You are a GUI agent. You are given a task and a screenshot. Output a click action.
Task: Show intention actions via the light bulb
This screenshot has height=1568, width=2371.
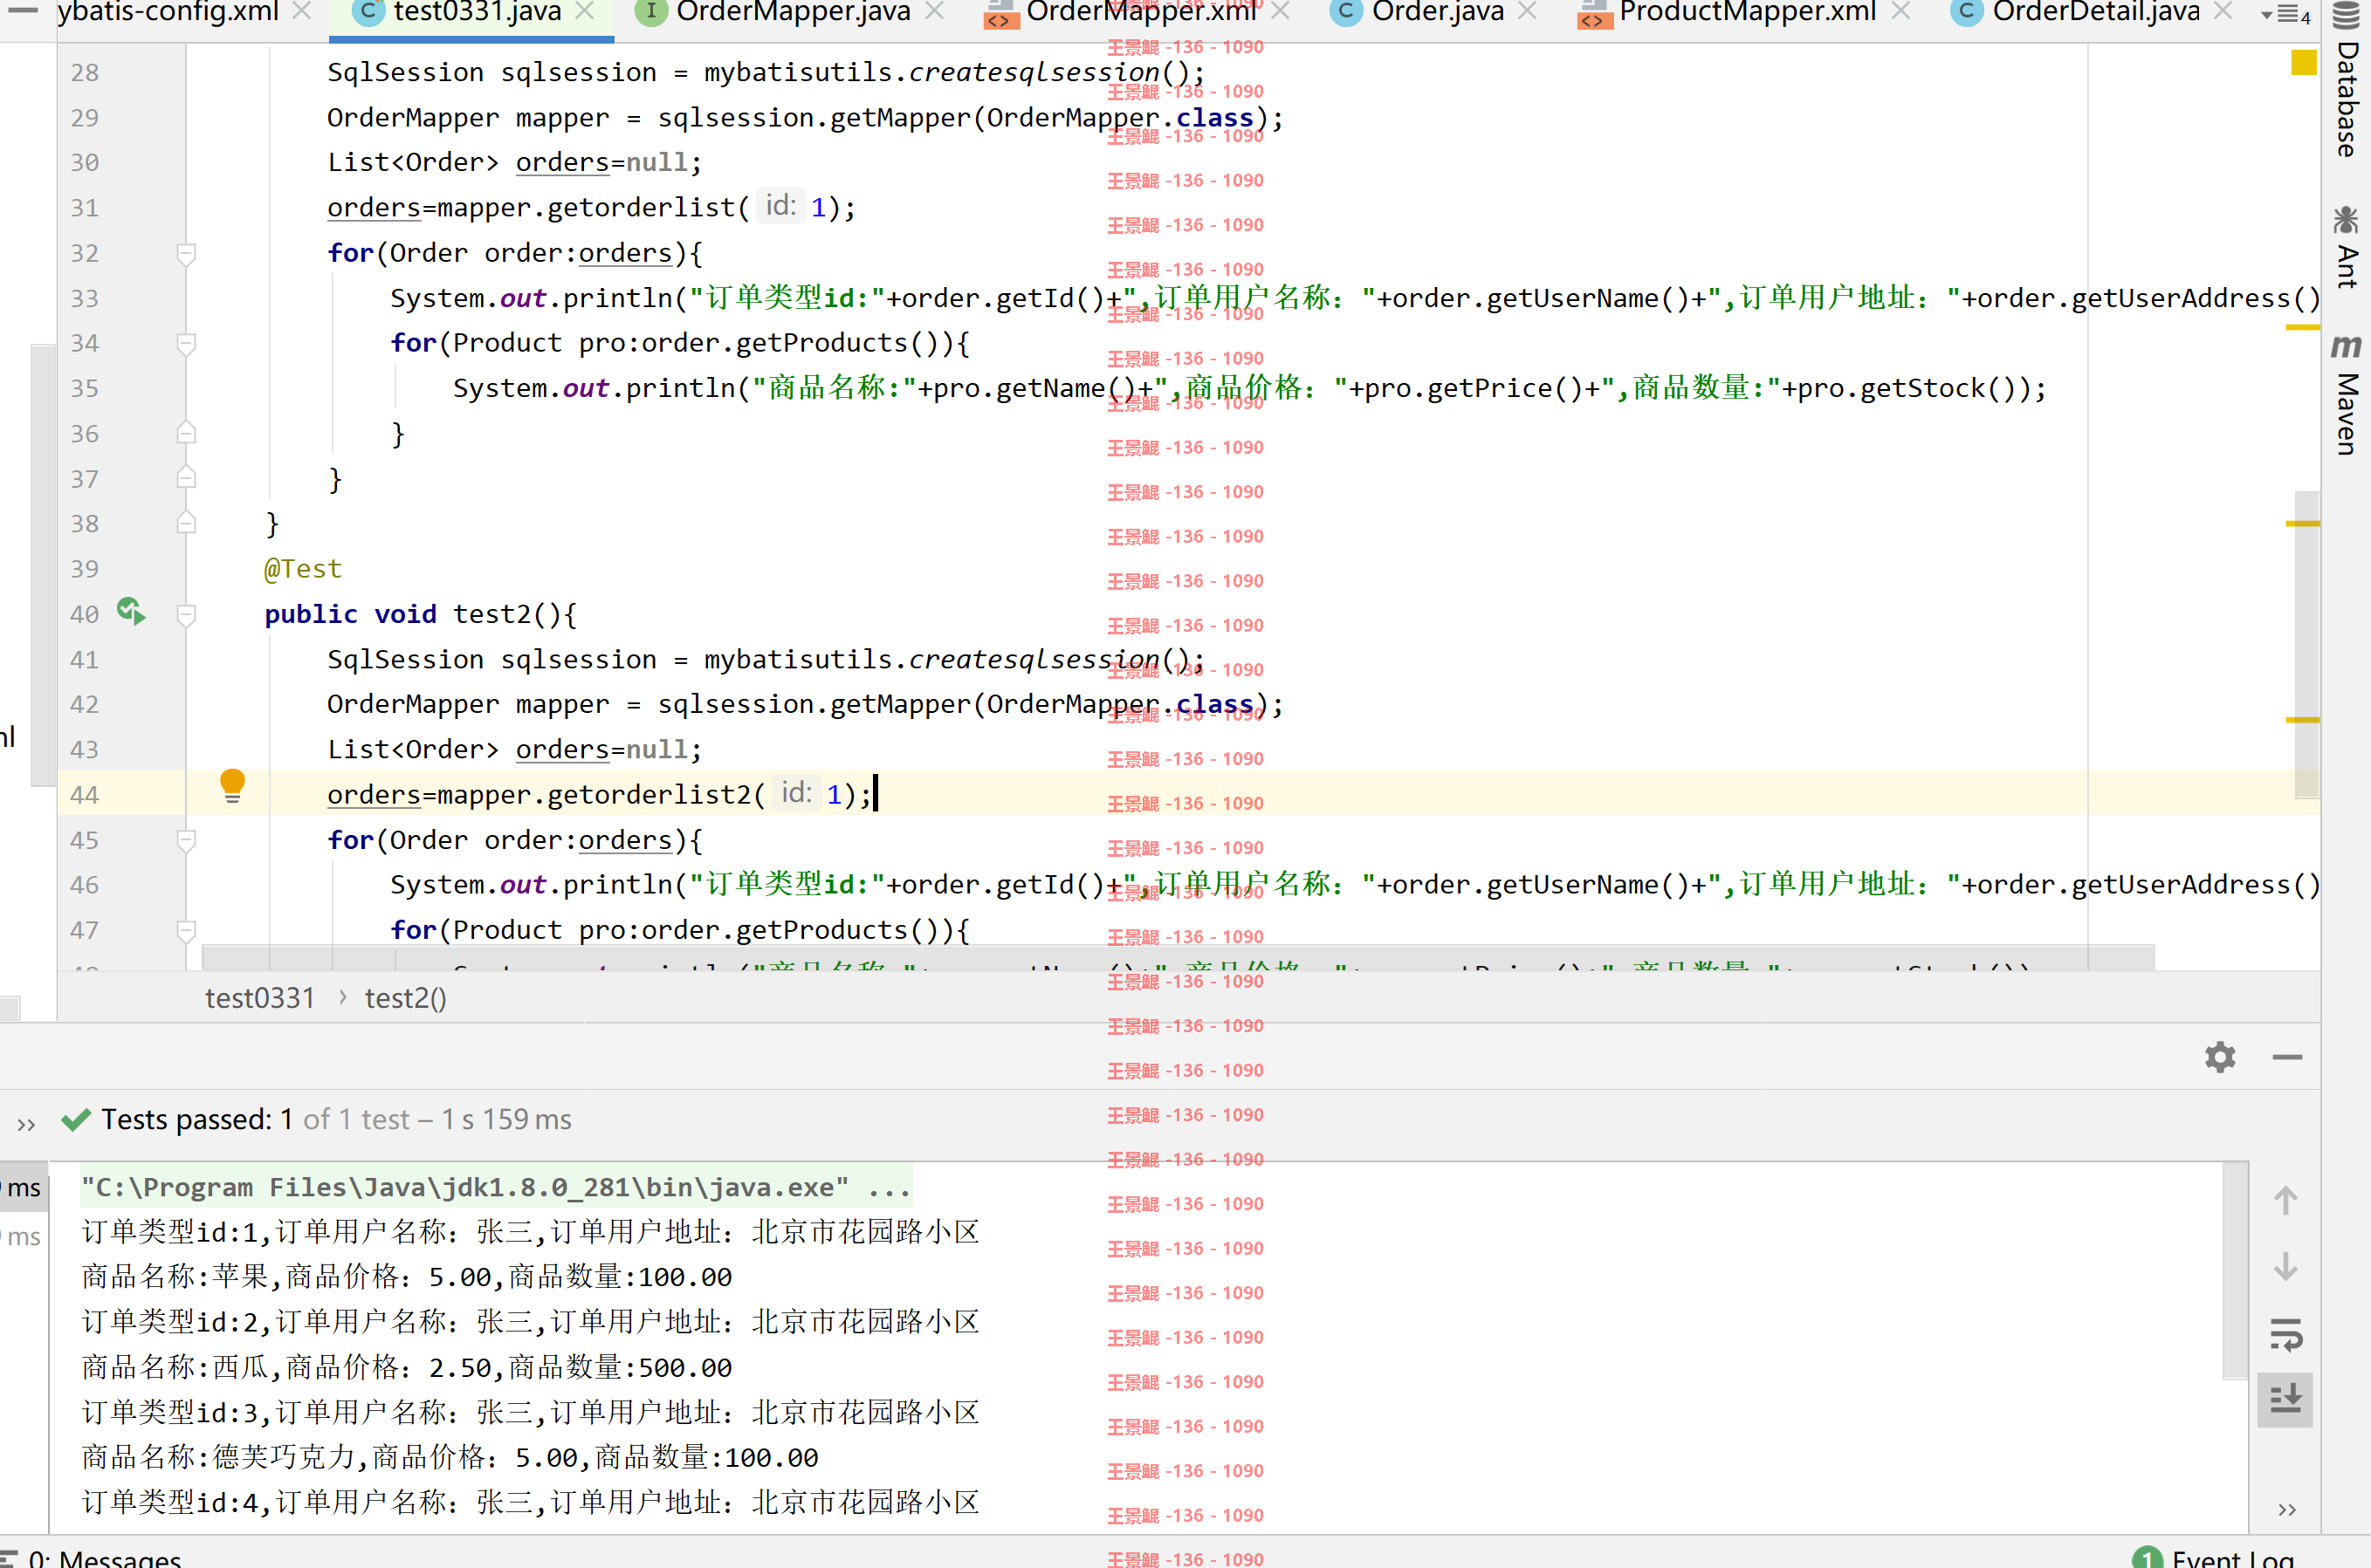pyautogui.click(x=232, y=786)
